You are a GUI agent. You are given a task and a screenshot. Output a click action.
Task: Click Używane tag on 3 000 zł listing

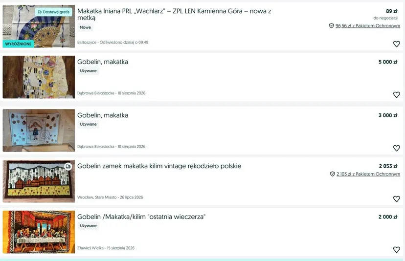pyautogui.click(x=88, y=124)
